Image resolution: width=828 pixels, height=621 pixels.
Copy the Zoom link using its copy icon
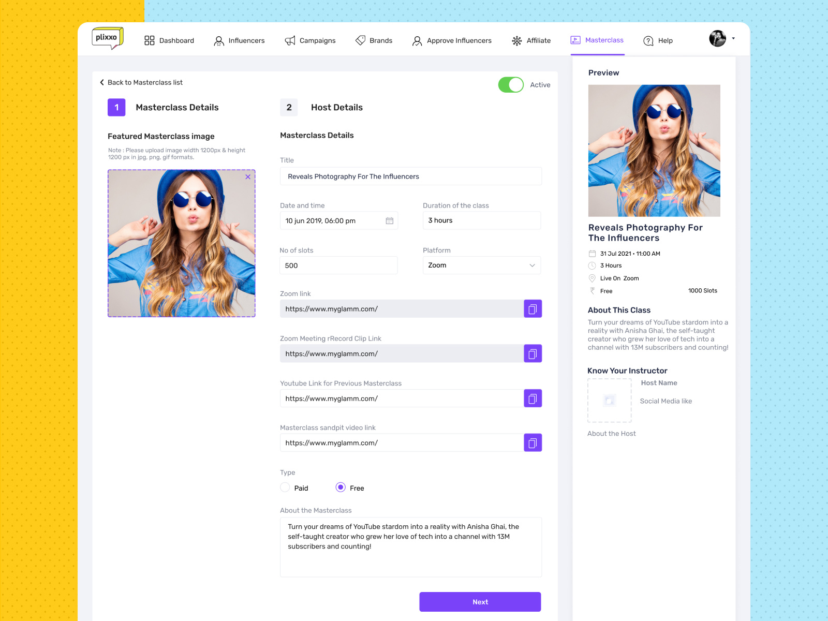[533, 308]
